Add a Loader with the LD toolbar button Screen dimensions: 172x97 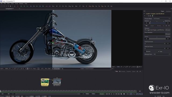[15, 6]
